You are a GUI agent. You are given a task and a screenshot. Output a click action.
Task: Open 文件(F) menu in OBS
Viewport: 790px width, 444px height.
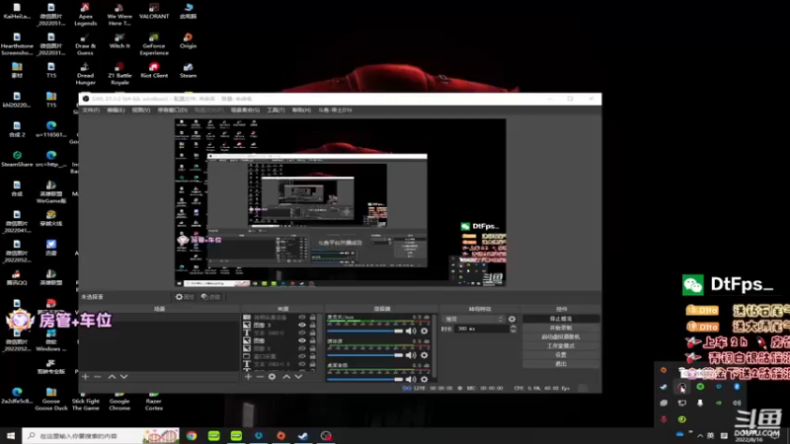coord(91,110)
